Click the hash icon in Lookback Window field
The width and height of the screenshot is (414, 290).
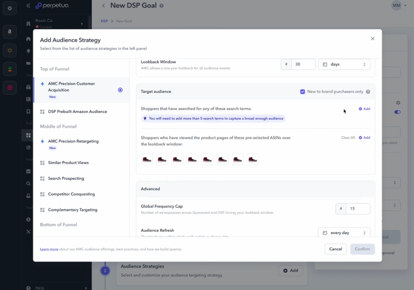click(x=286, y=64)
